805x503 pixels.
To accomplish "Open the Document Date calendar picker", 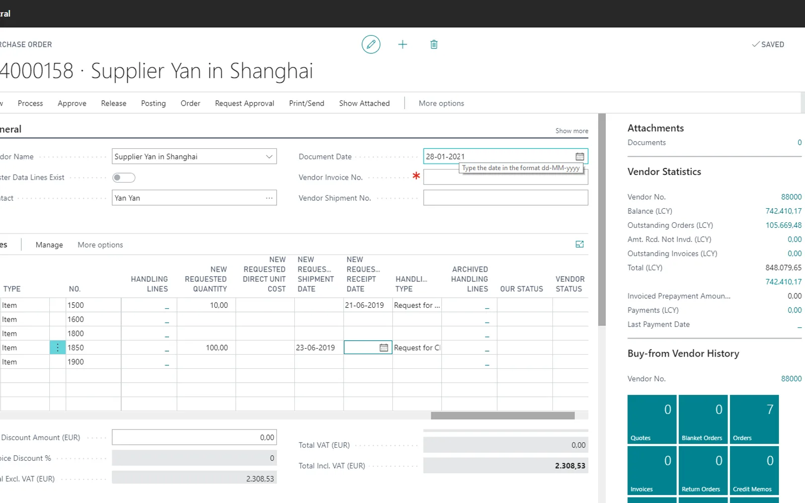I will [580, 156].
